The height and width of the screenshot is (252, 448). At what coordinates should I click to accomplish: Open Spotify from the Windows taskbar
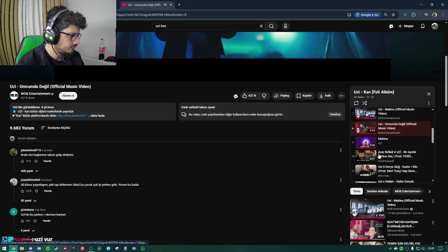pyautogui.click(x=48, y=248)
